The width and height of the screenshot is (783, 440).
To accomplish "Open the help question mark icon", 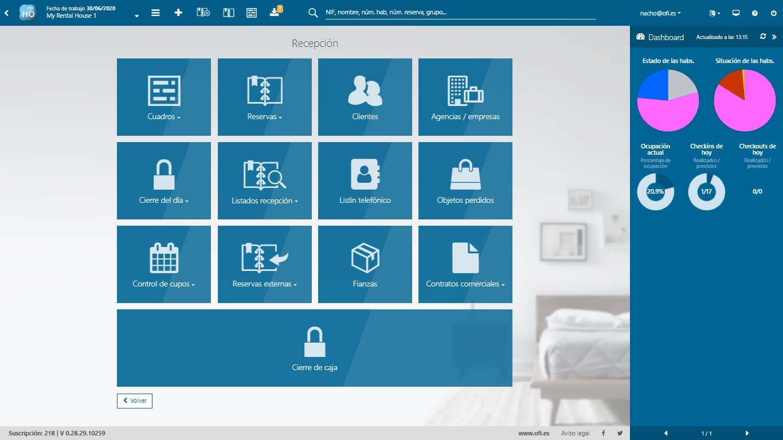I will (755, 11).
